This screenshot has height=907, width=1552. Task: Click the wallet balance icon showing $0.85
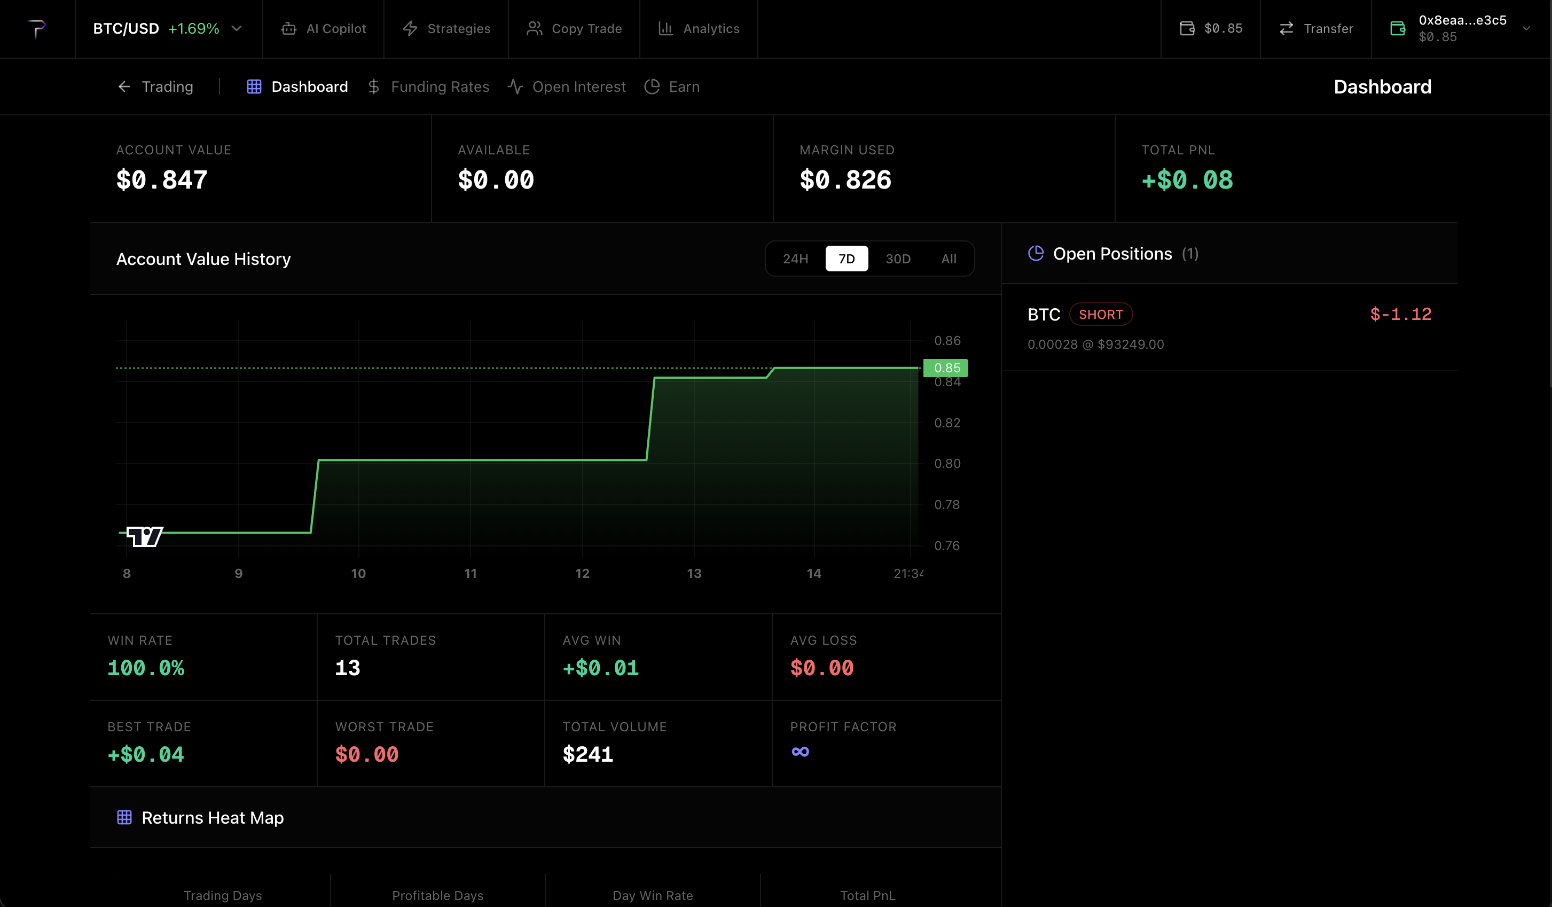pyautogui.click(x=1187, y=28)
